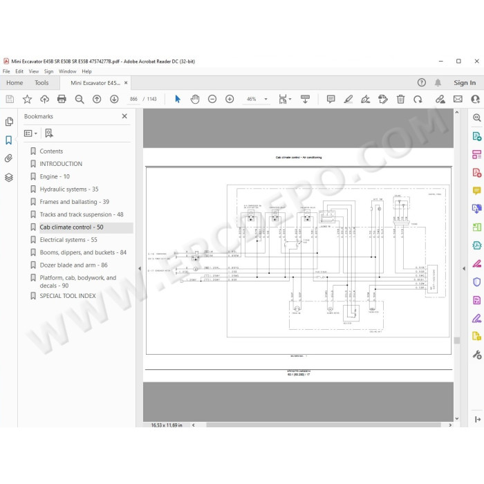Open the Find text magnifier
Screen dimensions: 484x484
pos(80,99)
